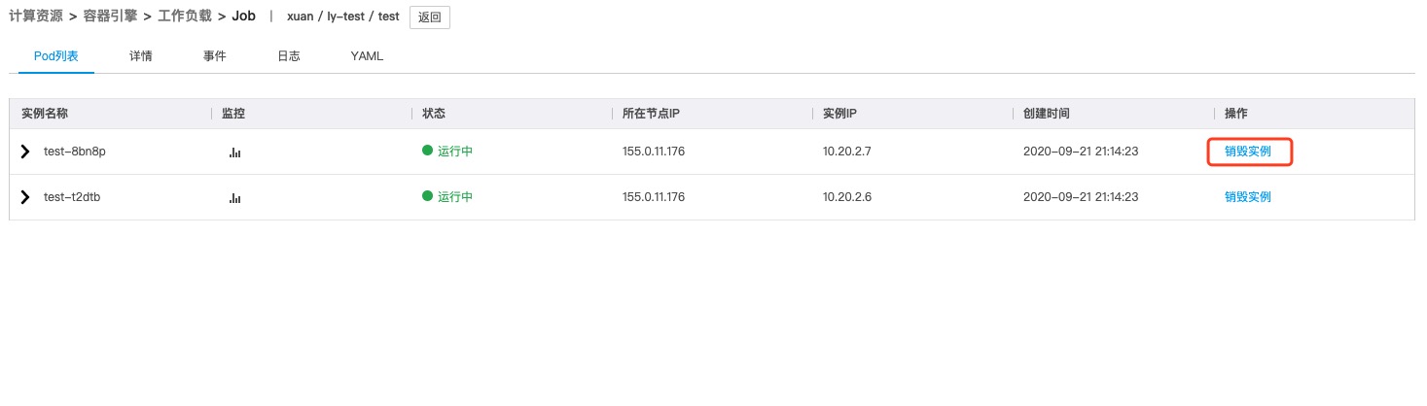Image resolution: width=1427 pixels, height=406 pixels.
Task: Switch to the Pod列表 tab
Action: [x=55, y=56]
